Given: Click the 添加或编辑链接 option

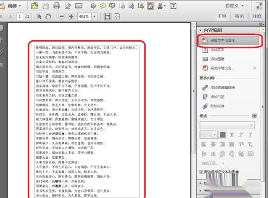Looking at the screenshot, I should pyautogui.click(x=222, y=87).
